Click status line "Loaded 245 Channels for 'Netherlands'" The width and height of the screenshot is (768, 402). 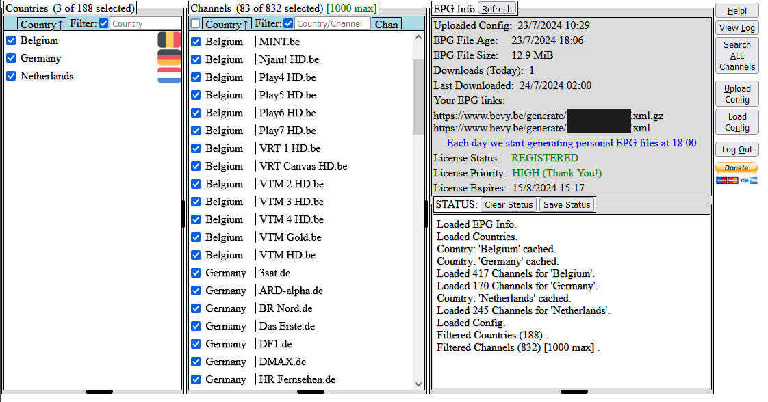(x=523, y=310)
